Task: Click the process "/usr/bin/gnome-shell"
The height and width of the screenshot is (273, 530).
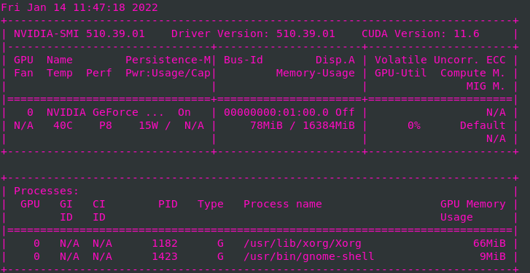Action: [309, 257]
